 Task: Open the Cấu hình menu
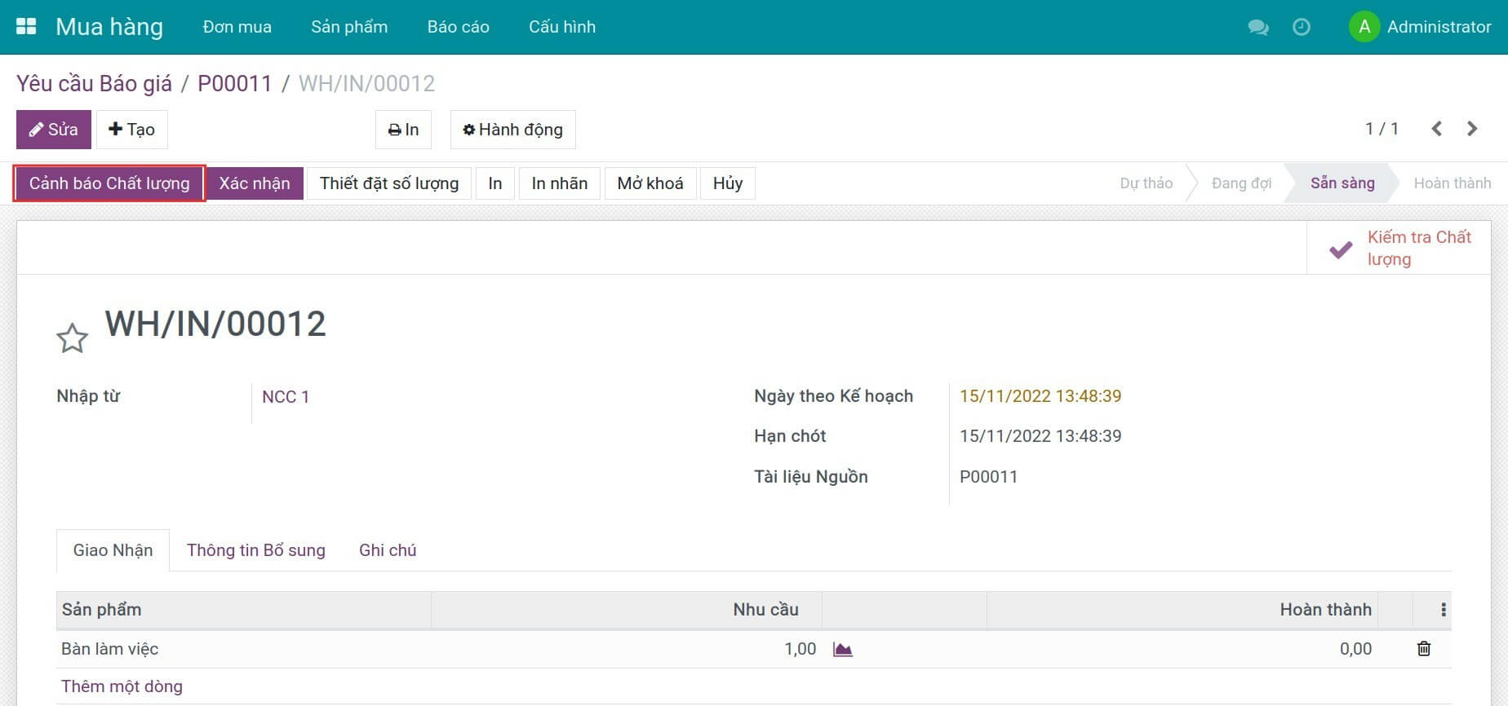point(561,27)
